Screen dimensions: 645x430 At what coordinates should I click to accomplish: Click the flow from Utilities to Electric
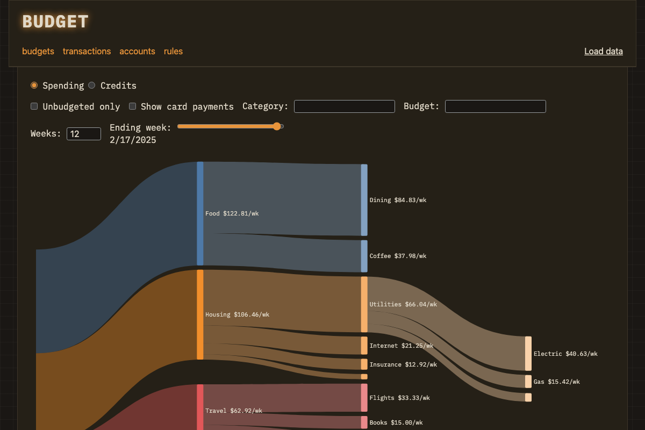click(446, 322)
